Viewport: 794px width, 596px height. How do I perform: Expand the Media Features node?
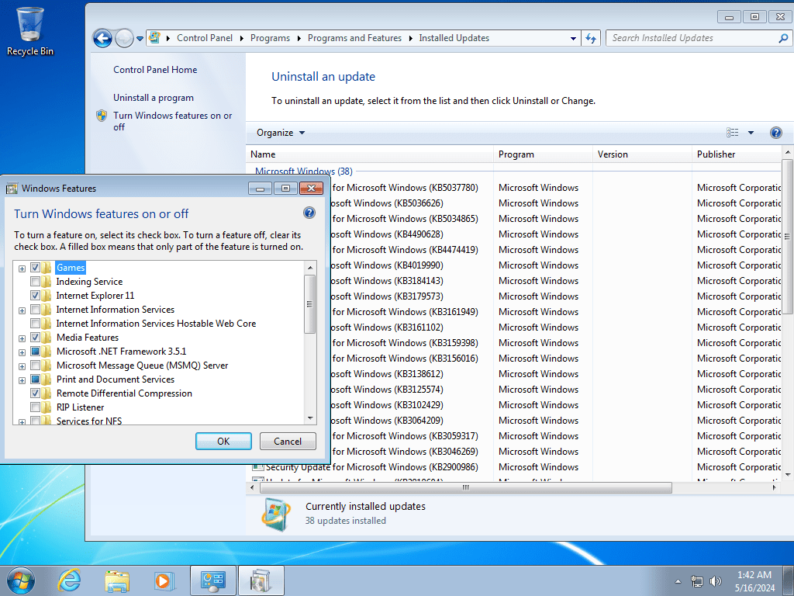click(x=22, y=338)
